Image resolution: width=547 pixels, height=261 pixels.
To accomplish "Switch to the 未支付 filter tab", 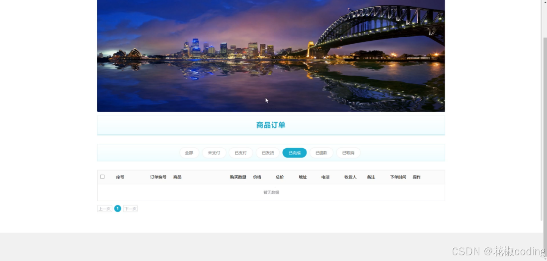I will coord(214,153).
